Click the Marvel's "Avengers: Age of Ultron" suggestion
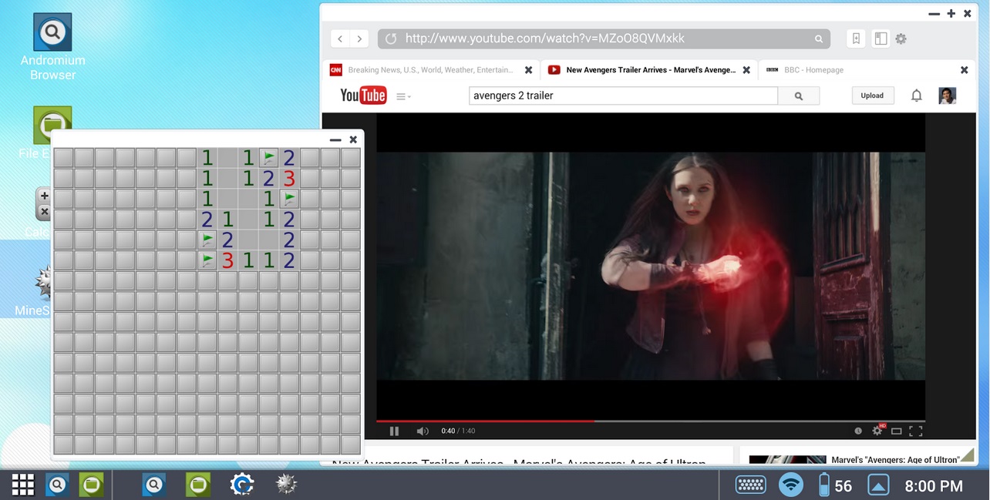Viewport: 990px width, 500px height. tap(896, 460)
